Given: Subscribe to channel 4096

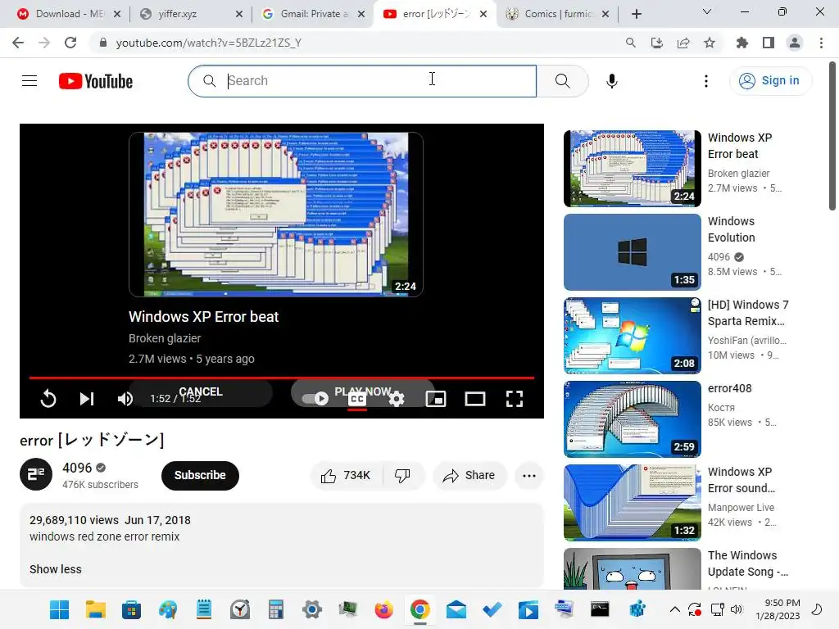Looking at the screenshot, I should click(200, 476).
